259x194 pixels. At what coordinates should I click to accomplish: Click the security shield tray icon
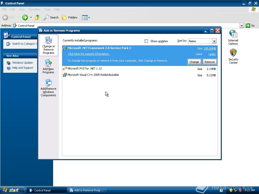point(231,190)
